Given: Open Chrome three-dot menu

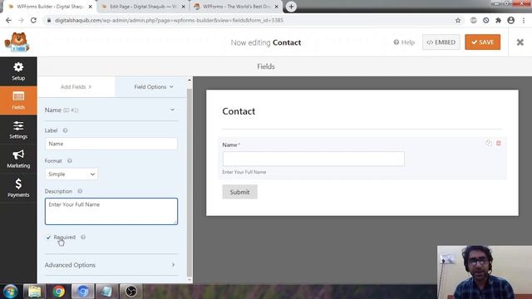Looking at the screenshot, I should coord(524,20).
